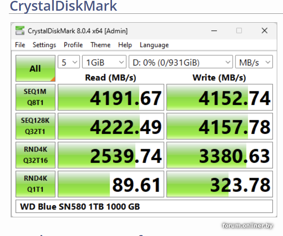Click the RND4K Q32T16 write result 3380.63
The height and width of the screenshot is (236, 283).
click(x=219, y=155)
